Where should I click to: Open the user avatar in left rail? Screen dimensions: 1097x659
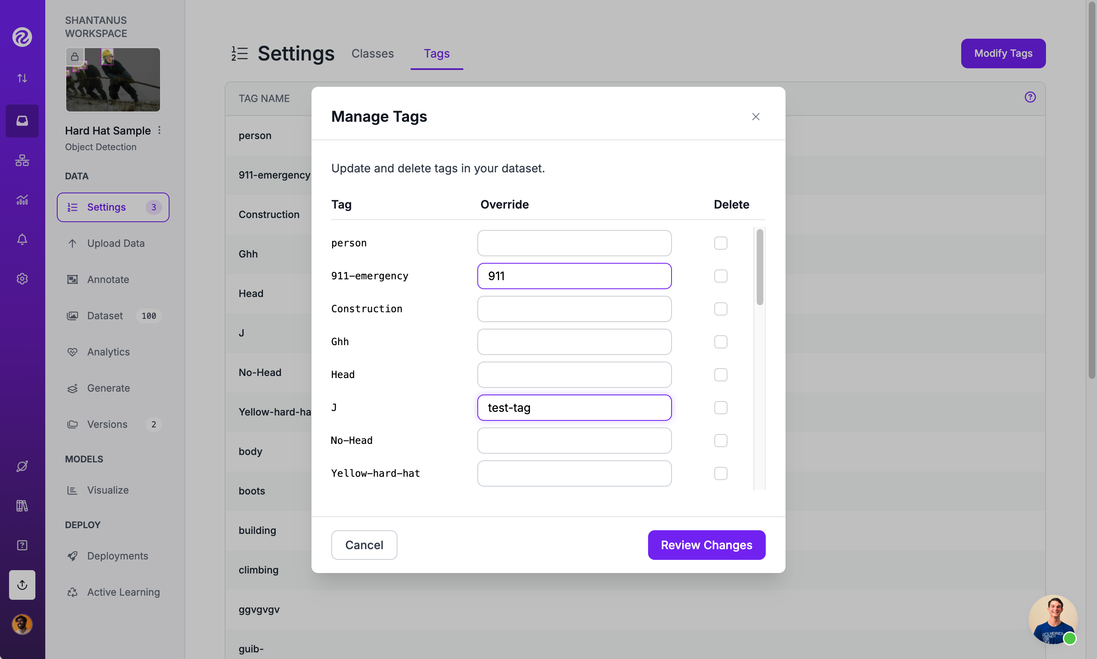pos(22,624)
